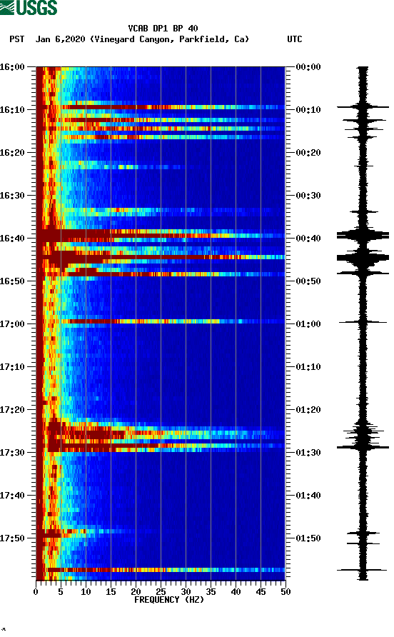Click '(Vineyard Canyon, Parkfield, Ca)' location text

pos(169,39)
